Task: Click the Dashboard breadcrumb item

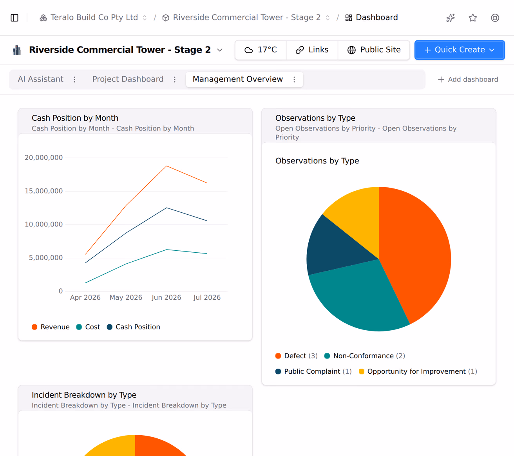Action: pyautogui.click(x=371, y=18)
